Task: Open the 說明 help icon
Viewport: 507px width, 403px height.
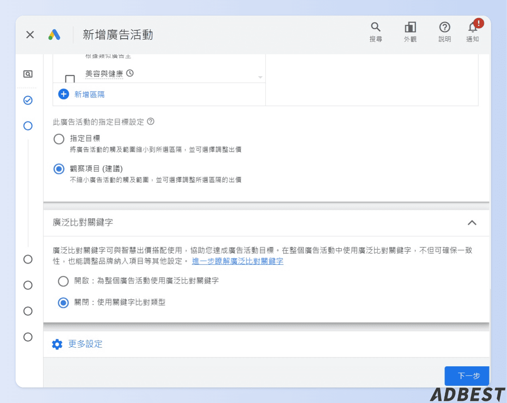Action: point(444,26)
